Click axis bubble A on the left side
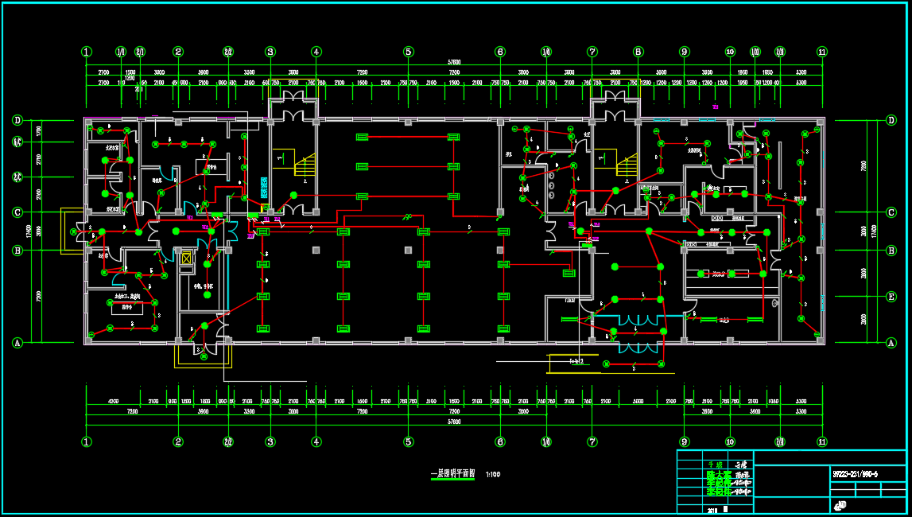The width and height of the screenshot is (912, 517). tap(17, 343)
